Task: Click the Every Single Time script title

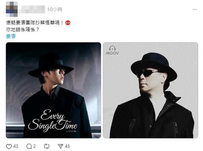Action: [53, 121]
